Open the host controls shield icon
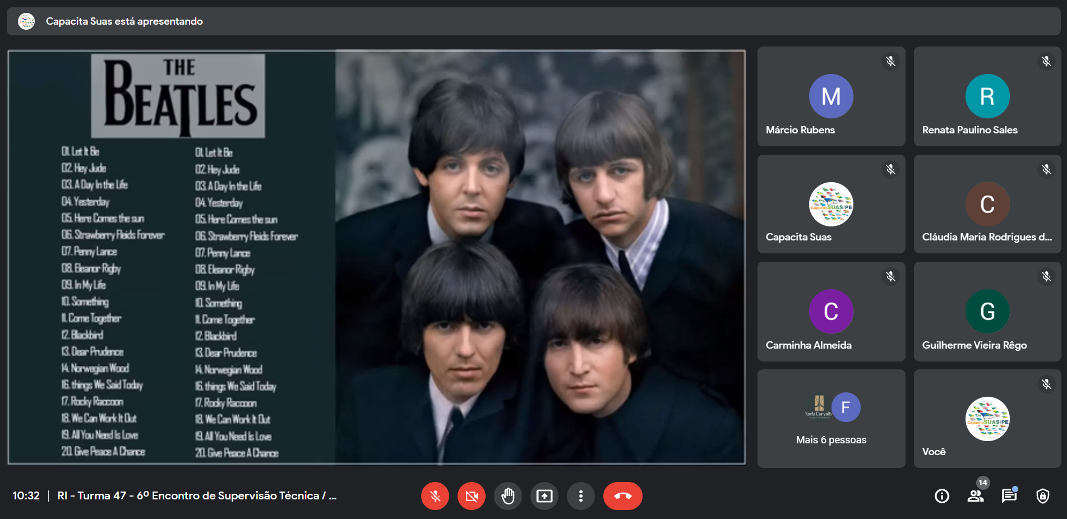This screenshot has height=519, width=1067. point(1043,496)
